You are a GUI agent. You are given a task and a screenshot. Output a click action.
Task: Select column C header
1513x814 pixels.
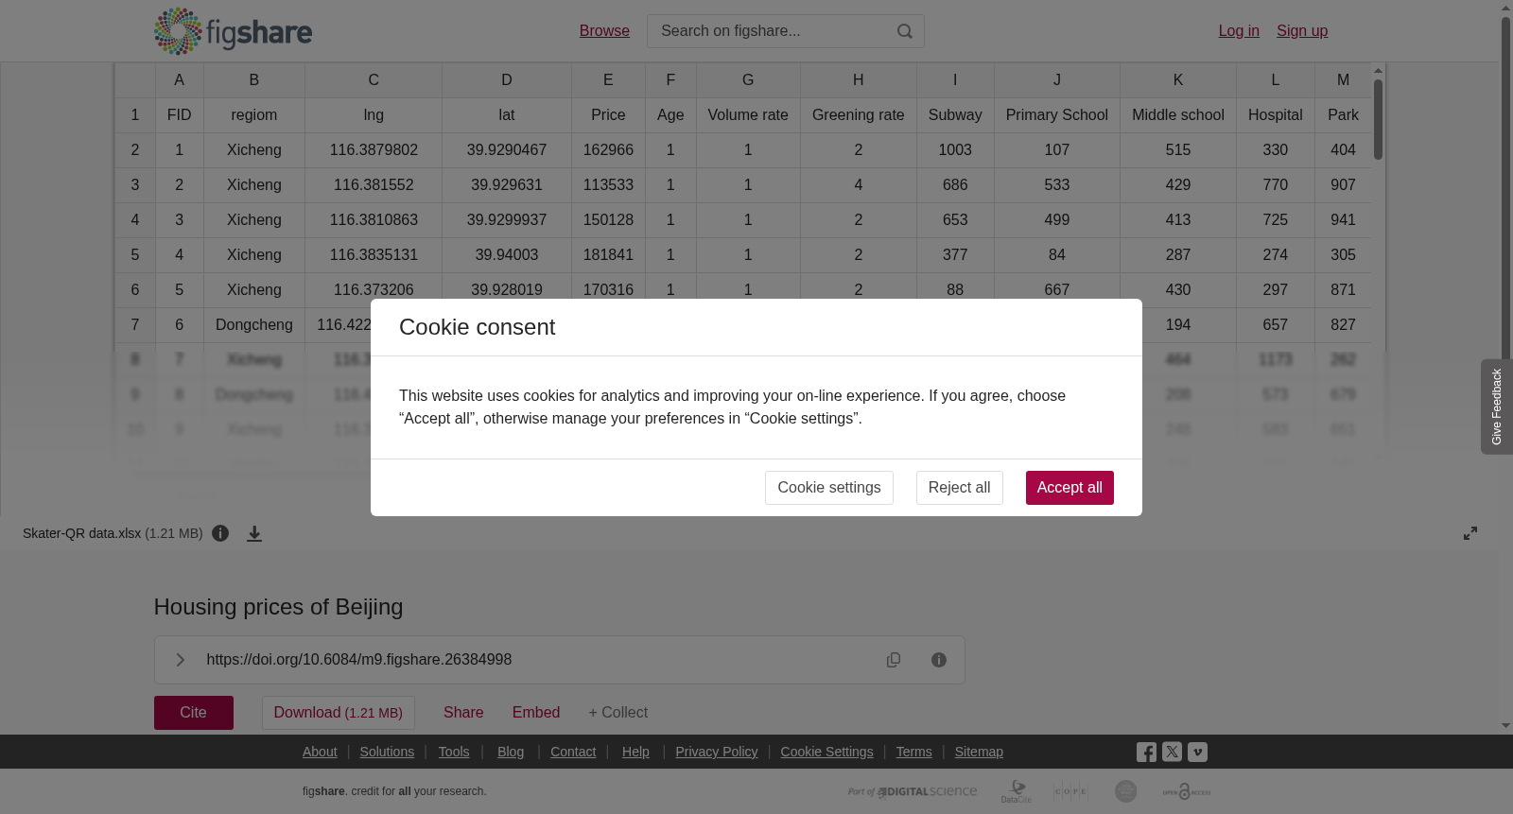pyautogui.click(x=374, y=80)
